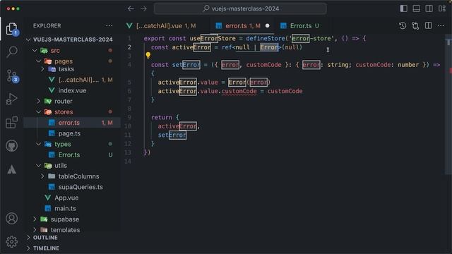This screenshot has width=452, height=254.
Task: Click the triangular logo icon in activity bar
Action: tap(11, 169)
